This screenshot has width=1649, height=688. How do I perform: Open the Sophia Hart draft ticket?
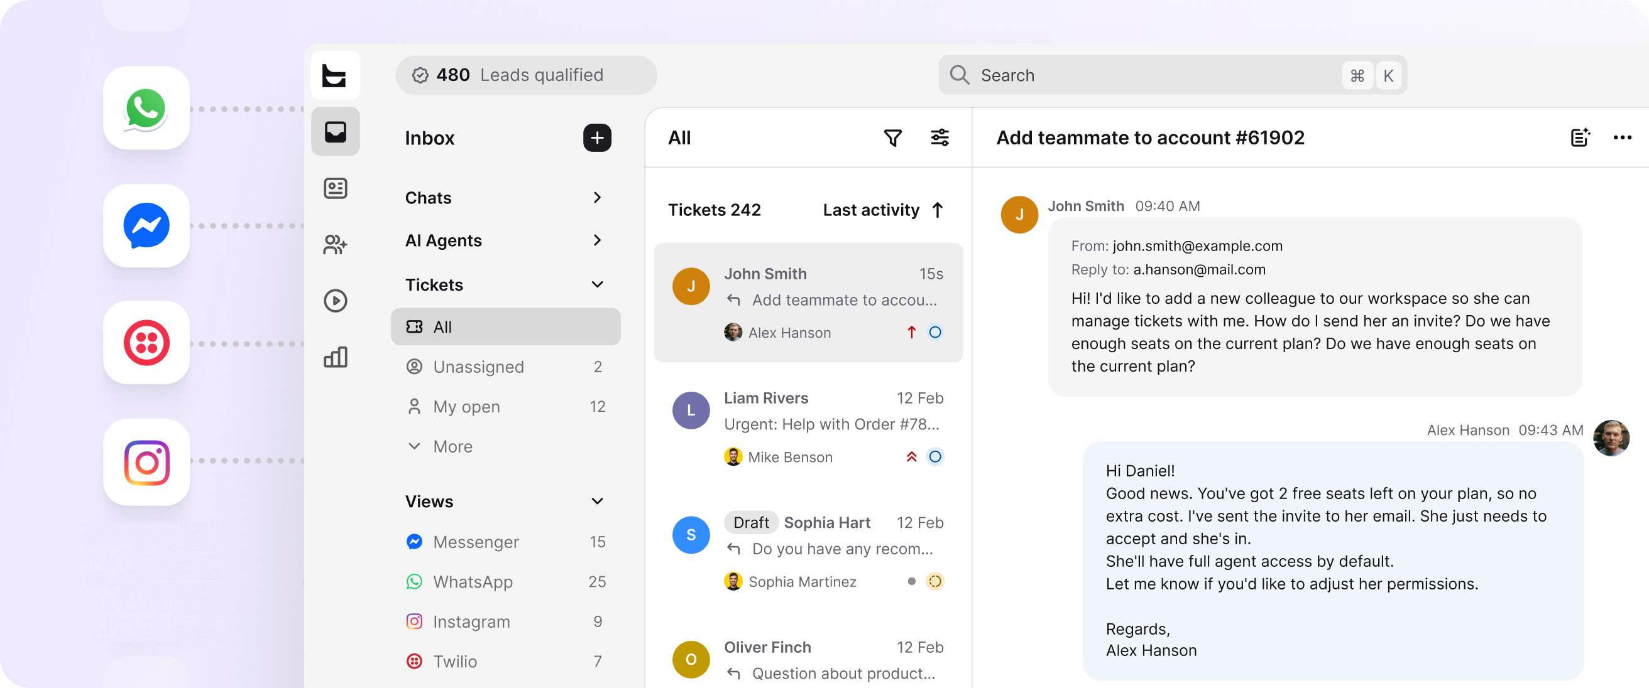808,552
